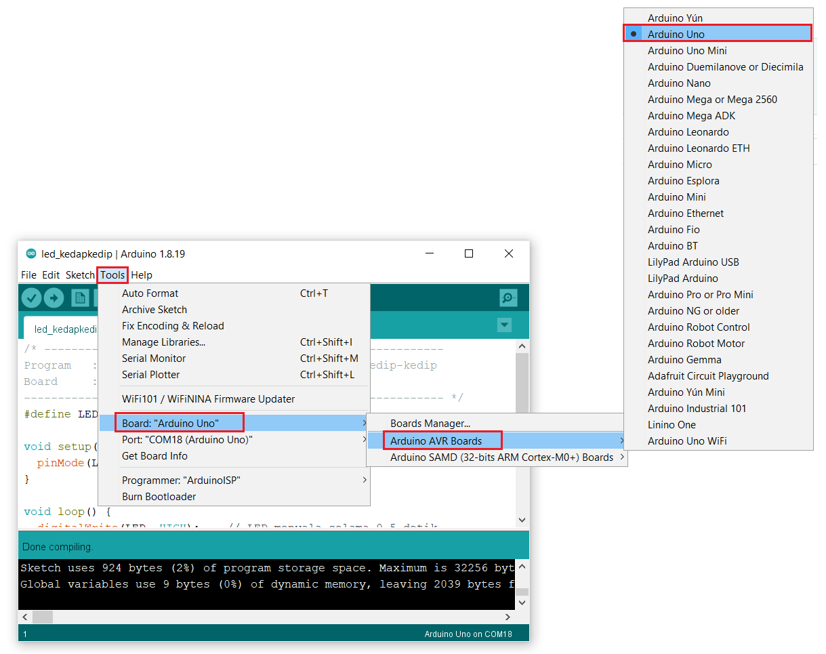Choose Arduino BT
Image resolution: width=826 pixels, height=654 pixels.
point(718,246)
